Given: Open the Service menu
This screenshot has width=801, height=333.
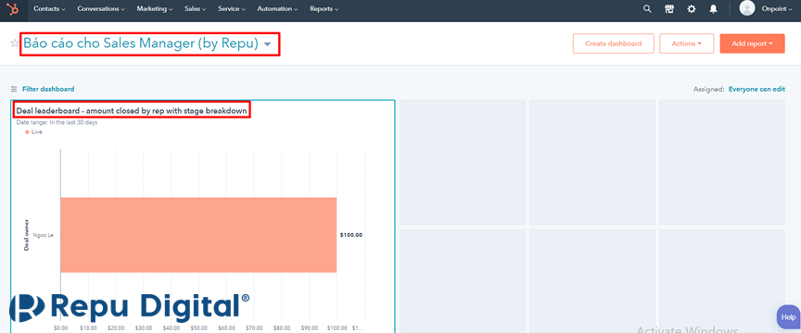Looking at the screenshot, I should [232, 8].
